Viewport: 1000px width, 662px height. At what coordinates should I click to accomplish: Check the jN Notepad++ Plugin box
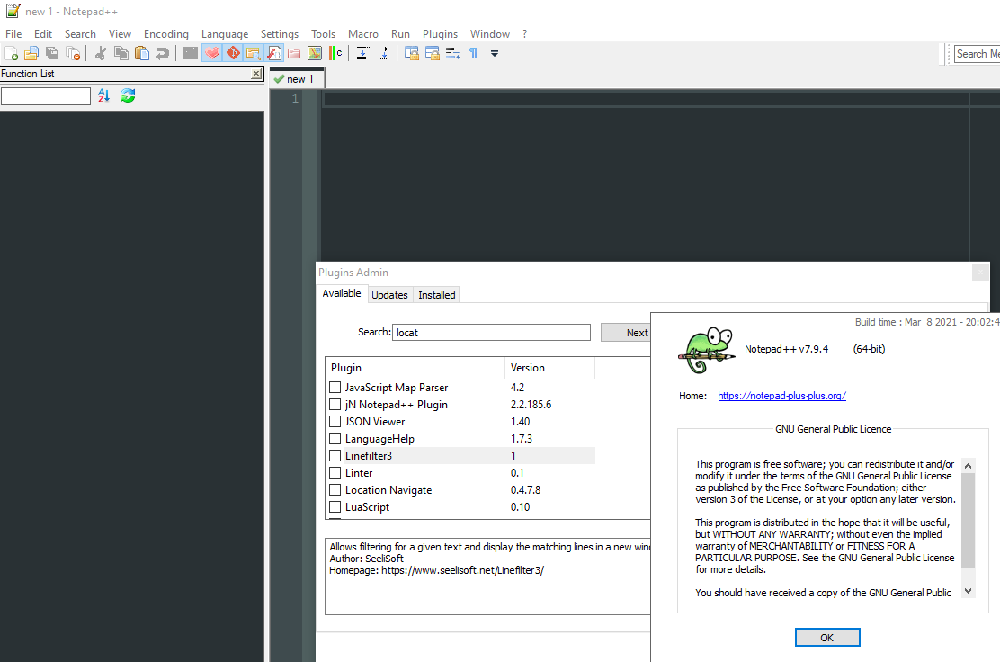(335, 405)
